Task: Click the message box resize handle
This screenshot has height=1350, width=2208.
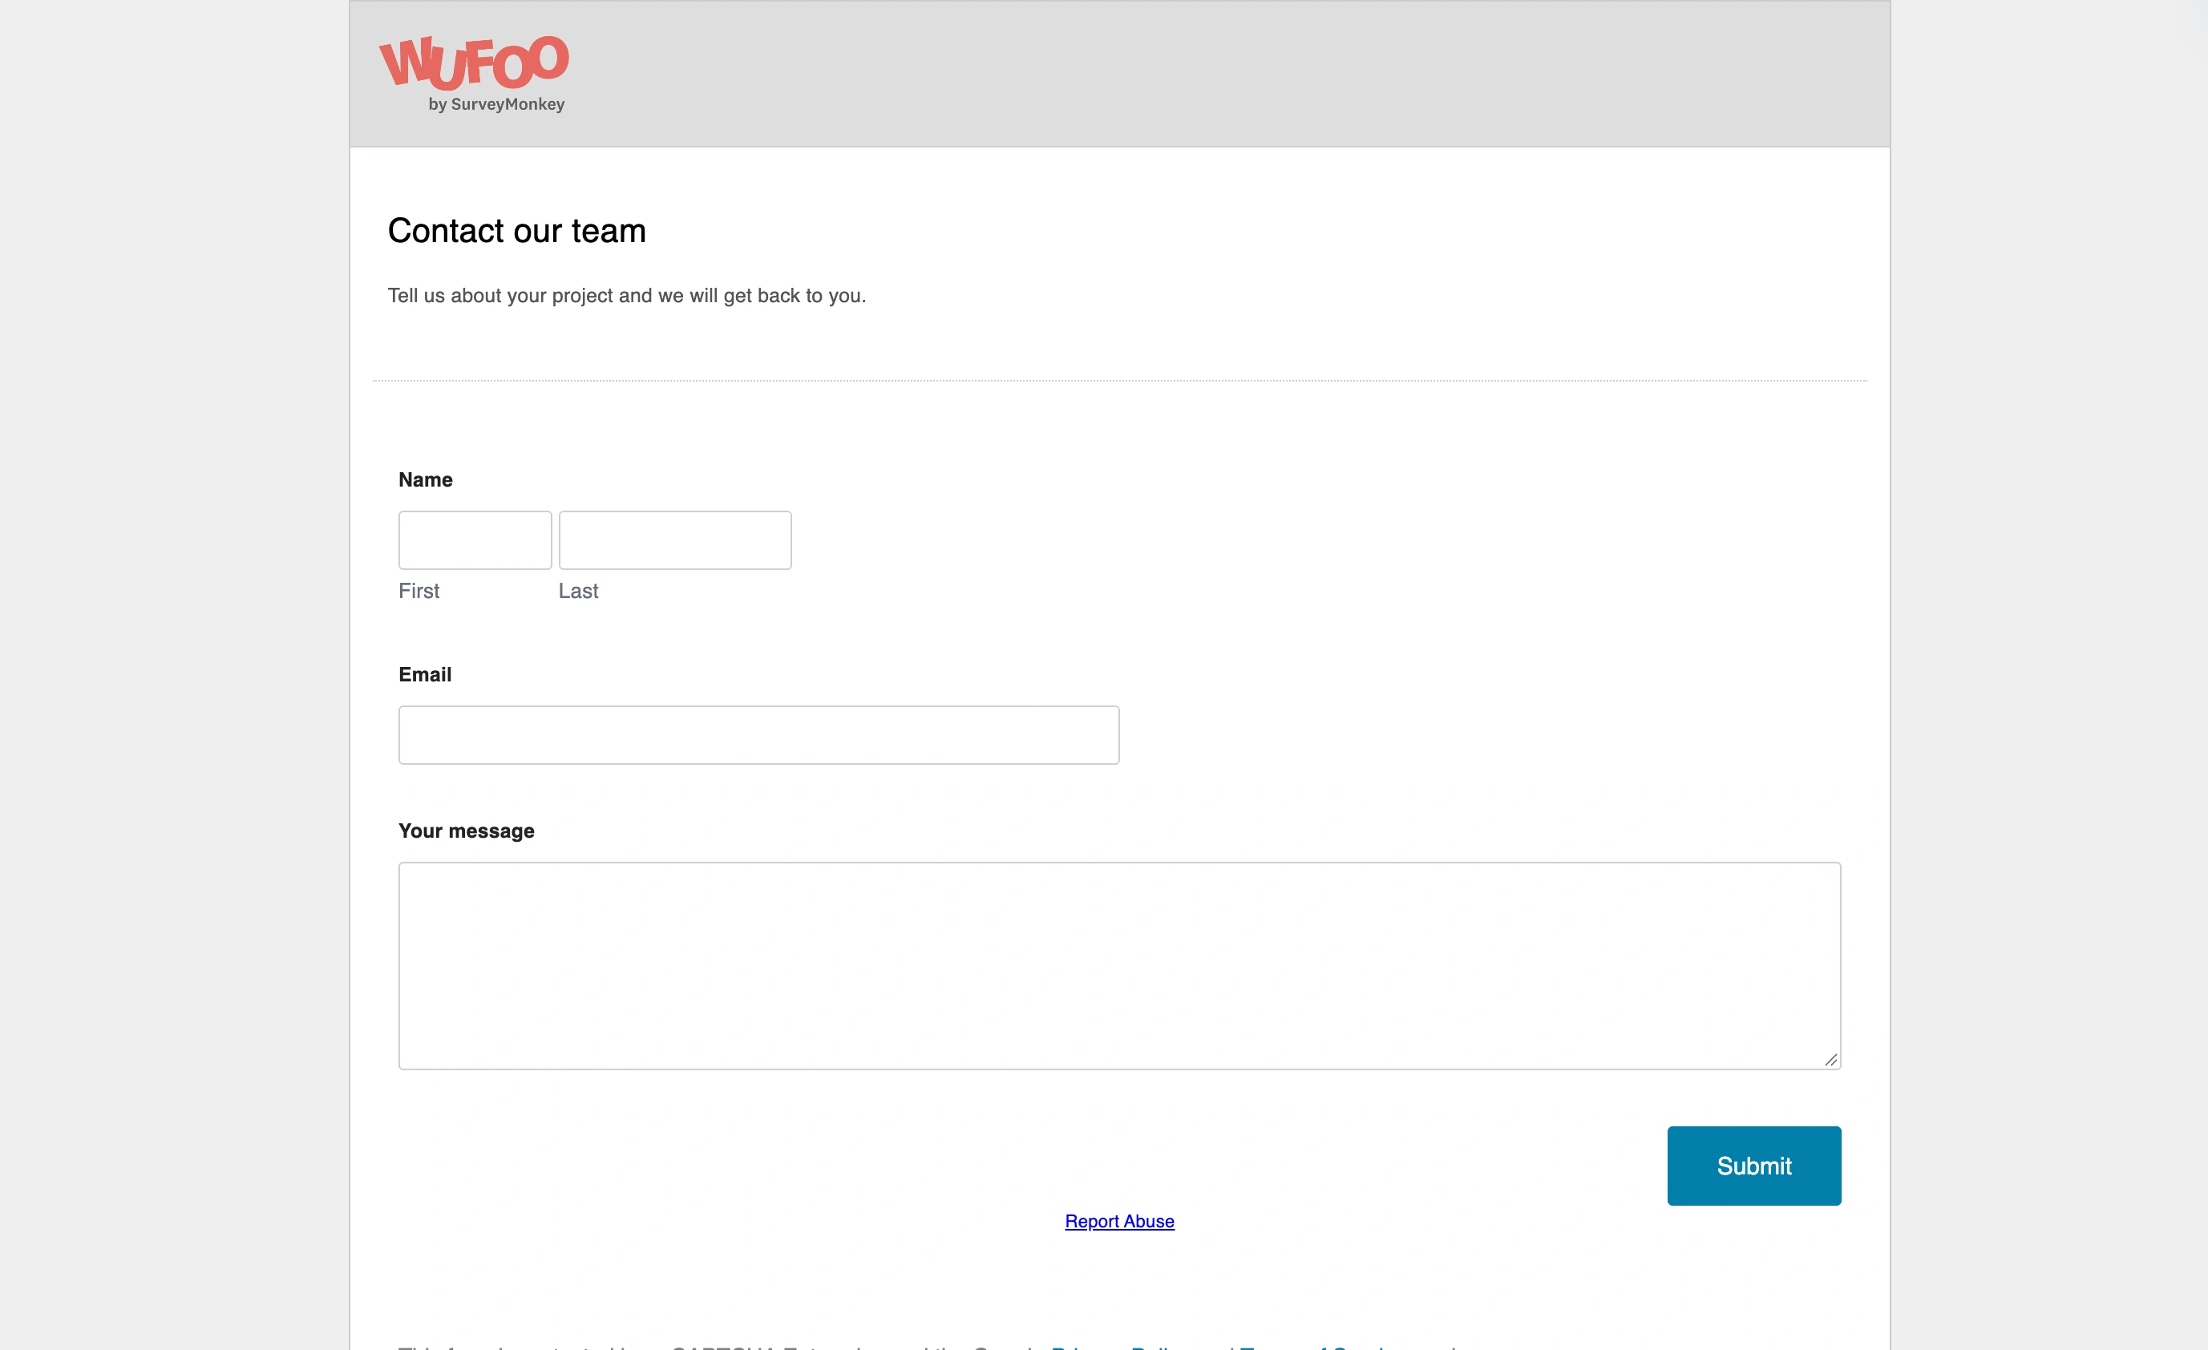Action: 1830,1060
